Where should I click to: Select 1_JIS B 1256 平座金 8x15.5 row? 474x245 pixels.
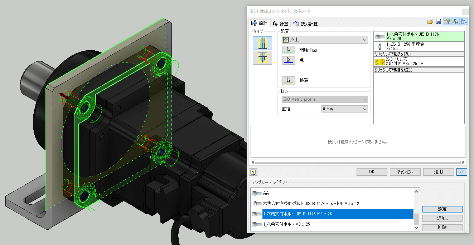pos(419,46)
